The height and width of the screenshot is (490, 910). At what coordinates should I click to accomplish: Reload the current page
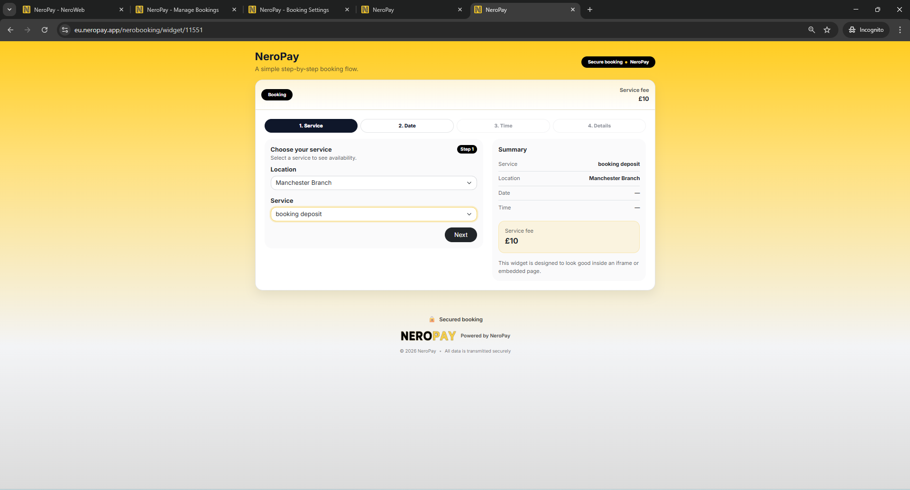[45, 30]
